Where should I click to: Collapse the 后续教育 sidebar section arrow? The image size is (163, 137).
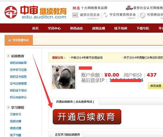coord(8,56)
